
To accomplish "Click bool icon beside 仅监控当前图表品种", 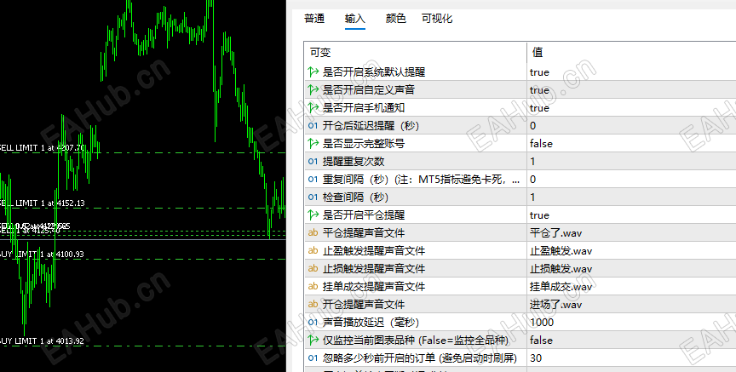I will coord(313,341).
